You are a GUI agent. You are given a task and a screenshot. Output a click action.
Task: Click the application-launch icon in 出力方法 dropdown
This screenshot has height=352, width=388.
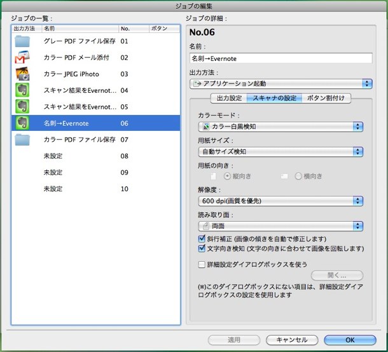pos(197,84)
